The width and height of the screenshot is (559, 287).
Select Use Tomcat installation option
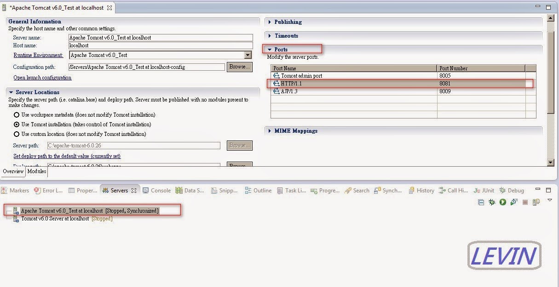pyautogui.click(x=17, y=124)
